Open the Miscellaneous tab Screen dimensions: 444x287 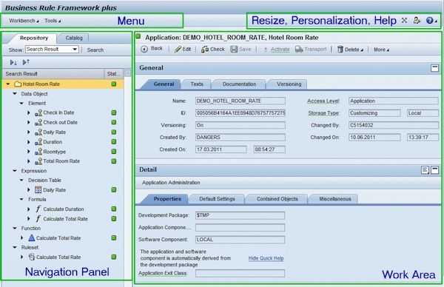(x=335, y=199)
